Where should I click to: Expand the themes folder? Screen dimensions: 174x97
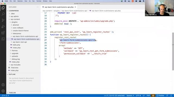tap(10, 51)
